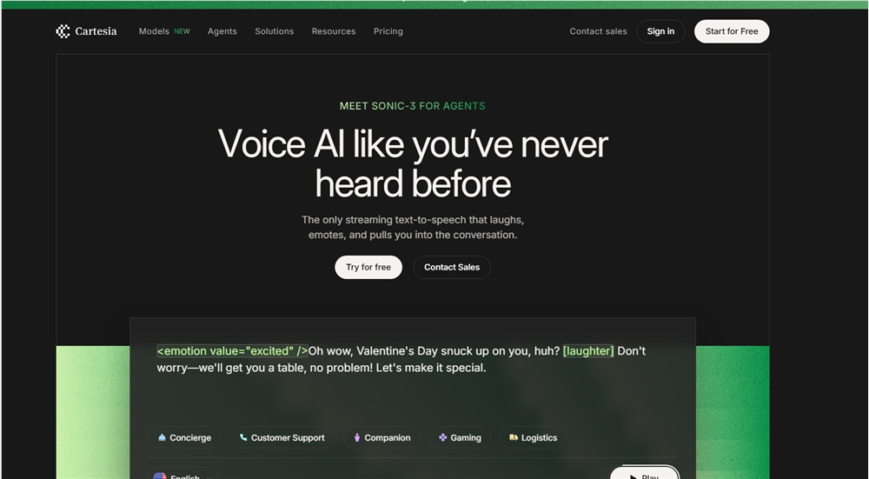Expand the Solutions menu
The height and width of the screenshot is (479, 869).
tap(275, 31)
